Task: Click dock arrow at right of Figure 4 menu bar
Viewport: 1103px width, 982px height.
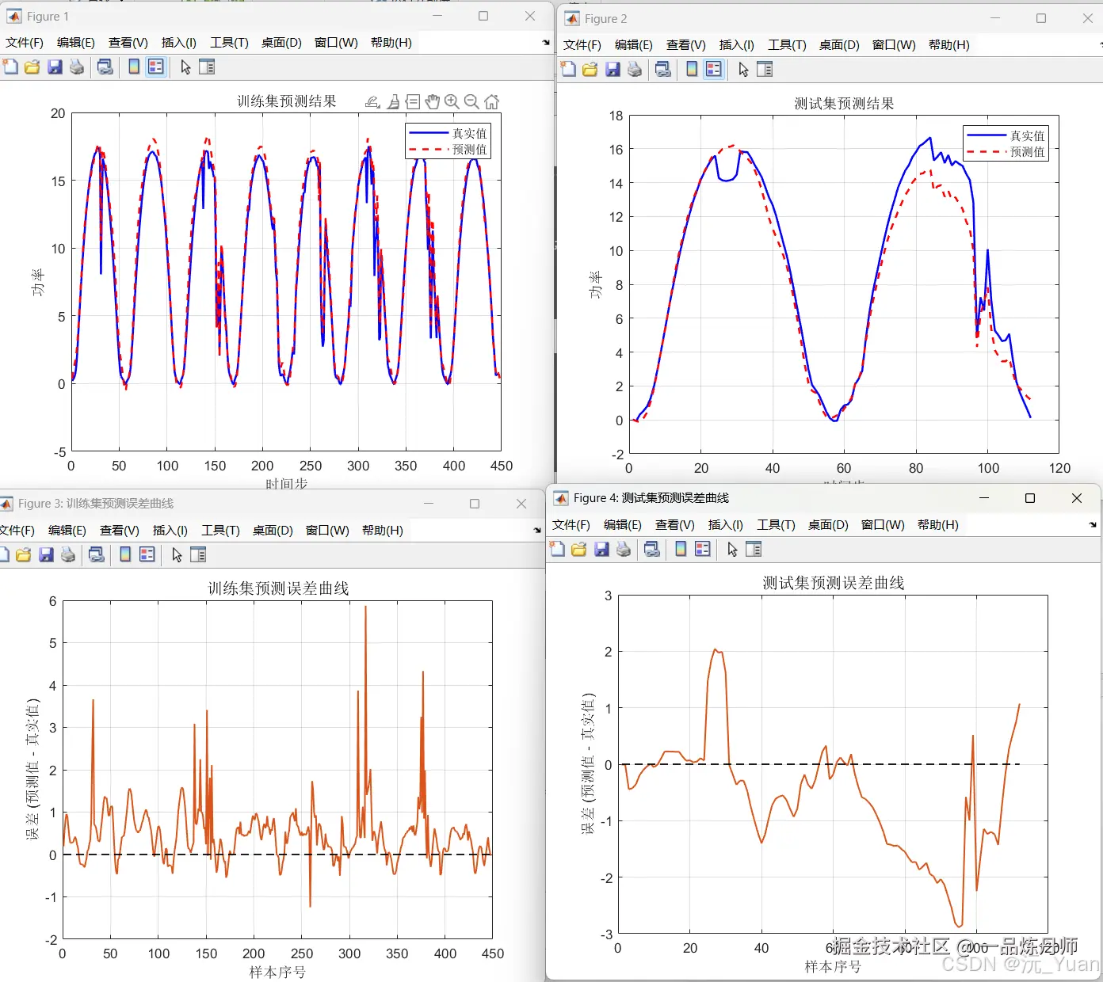Action: pos(1093,525)
